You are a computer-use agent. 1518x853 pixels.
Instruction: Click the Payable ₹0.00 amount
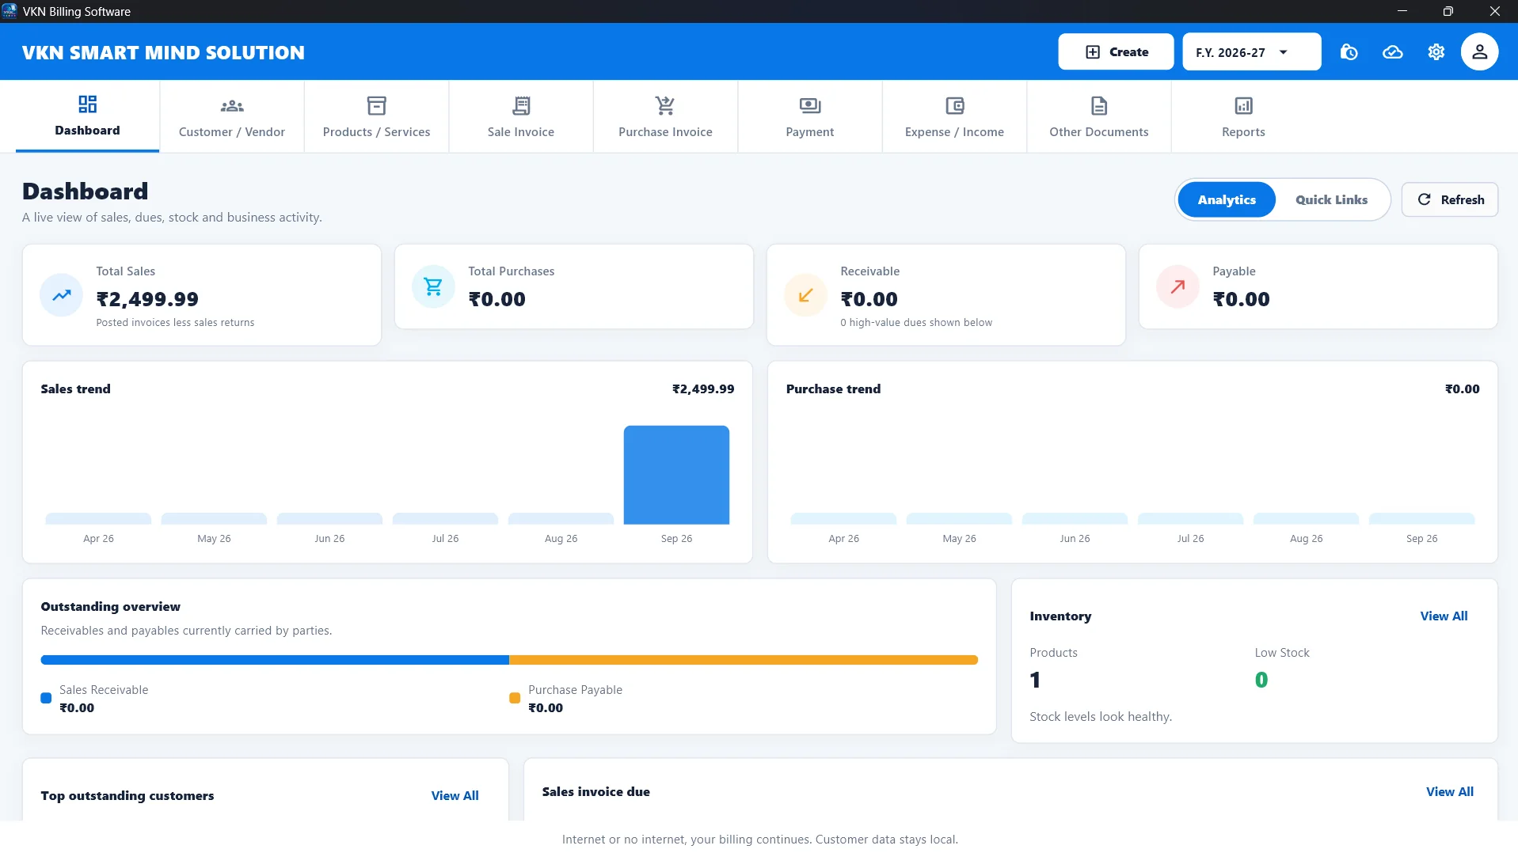click(x=1241, y=299)
